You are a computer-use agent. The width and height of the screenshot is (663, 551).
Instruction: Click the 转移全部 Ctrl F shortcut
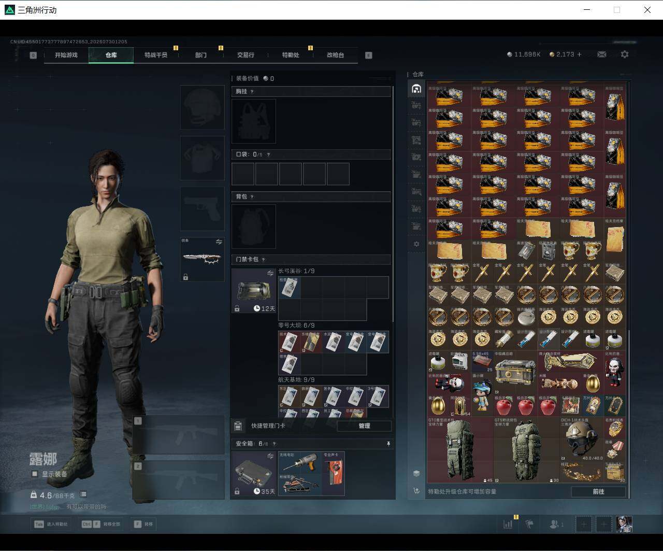[101, 524]
